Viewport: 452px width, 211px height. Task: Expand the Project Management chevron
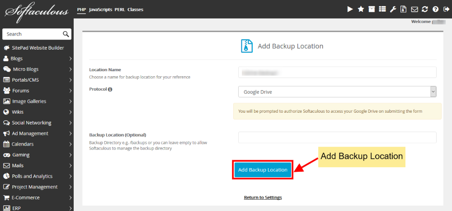71,187
